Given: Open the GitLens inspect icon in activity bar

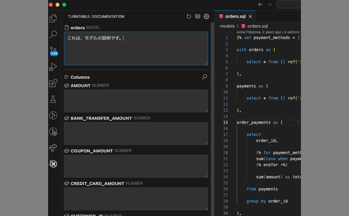Looking at the screenshot, I should coord(53,132).
